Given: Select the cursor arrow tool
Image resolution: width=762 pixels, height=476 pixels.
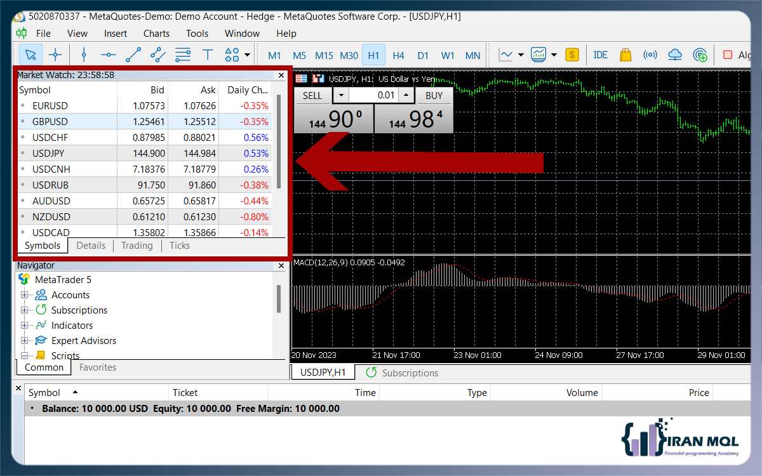Looking at the screenshot, I should 30,55.
